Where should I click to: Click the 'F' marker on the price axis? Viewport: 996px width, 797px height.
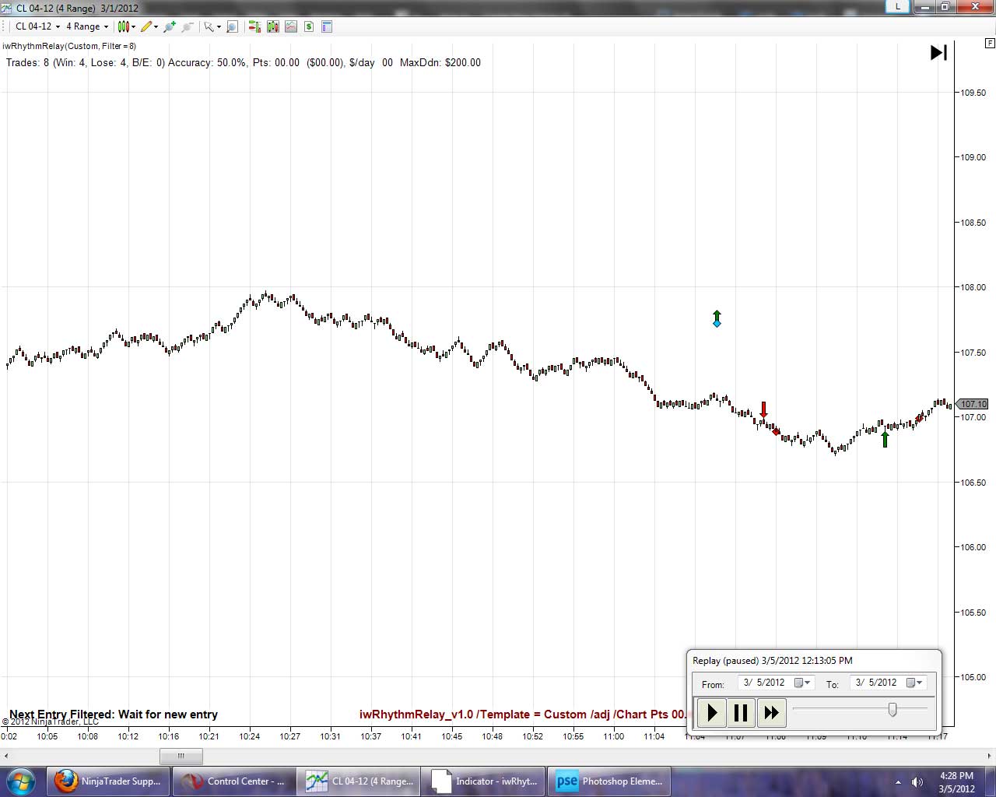point(990,43)
